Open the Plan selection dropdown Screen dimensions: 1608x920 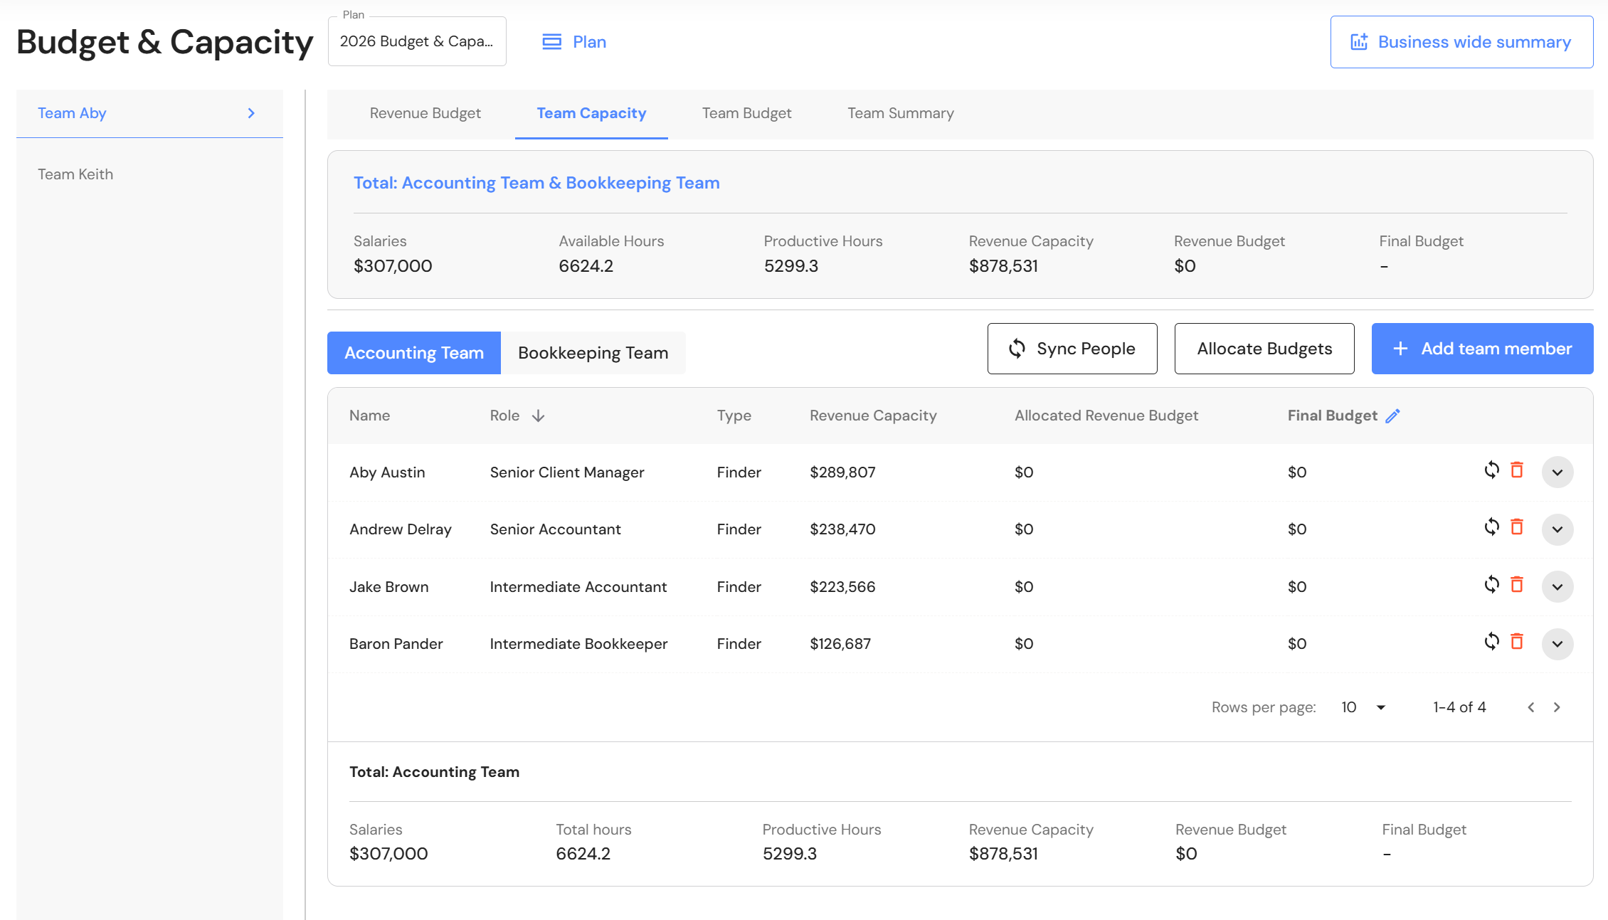tap(416, 41)
